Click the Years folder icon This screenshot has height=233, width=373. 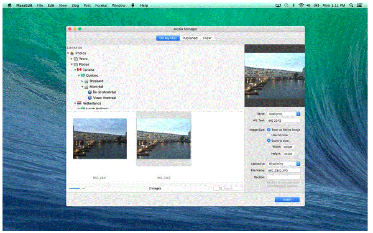click(76, 59)
